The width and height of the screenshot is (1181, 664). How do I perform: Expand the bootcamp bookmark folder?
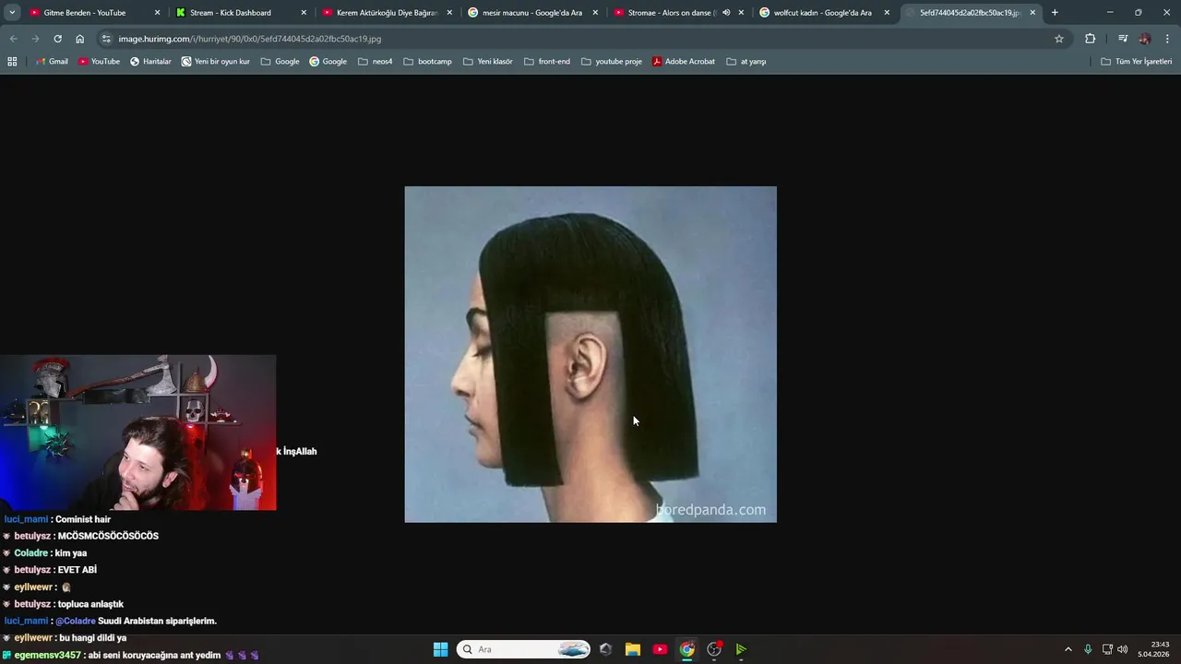(427, 62)
